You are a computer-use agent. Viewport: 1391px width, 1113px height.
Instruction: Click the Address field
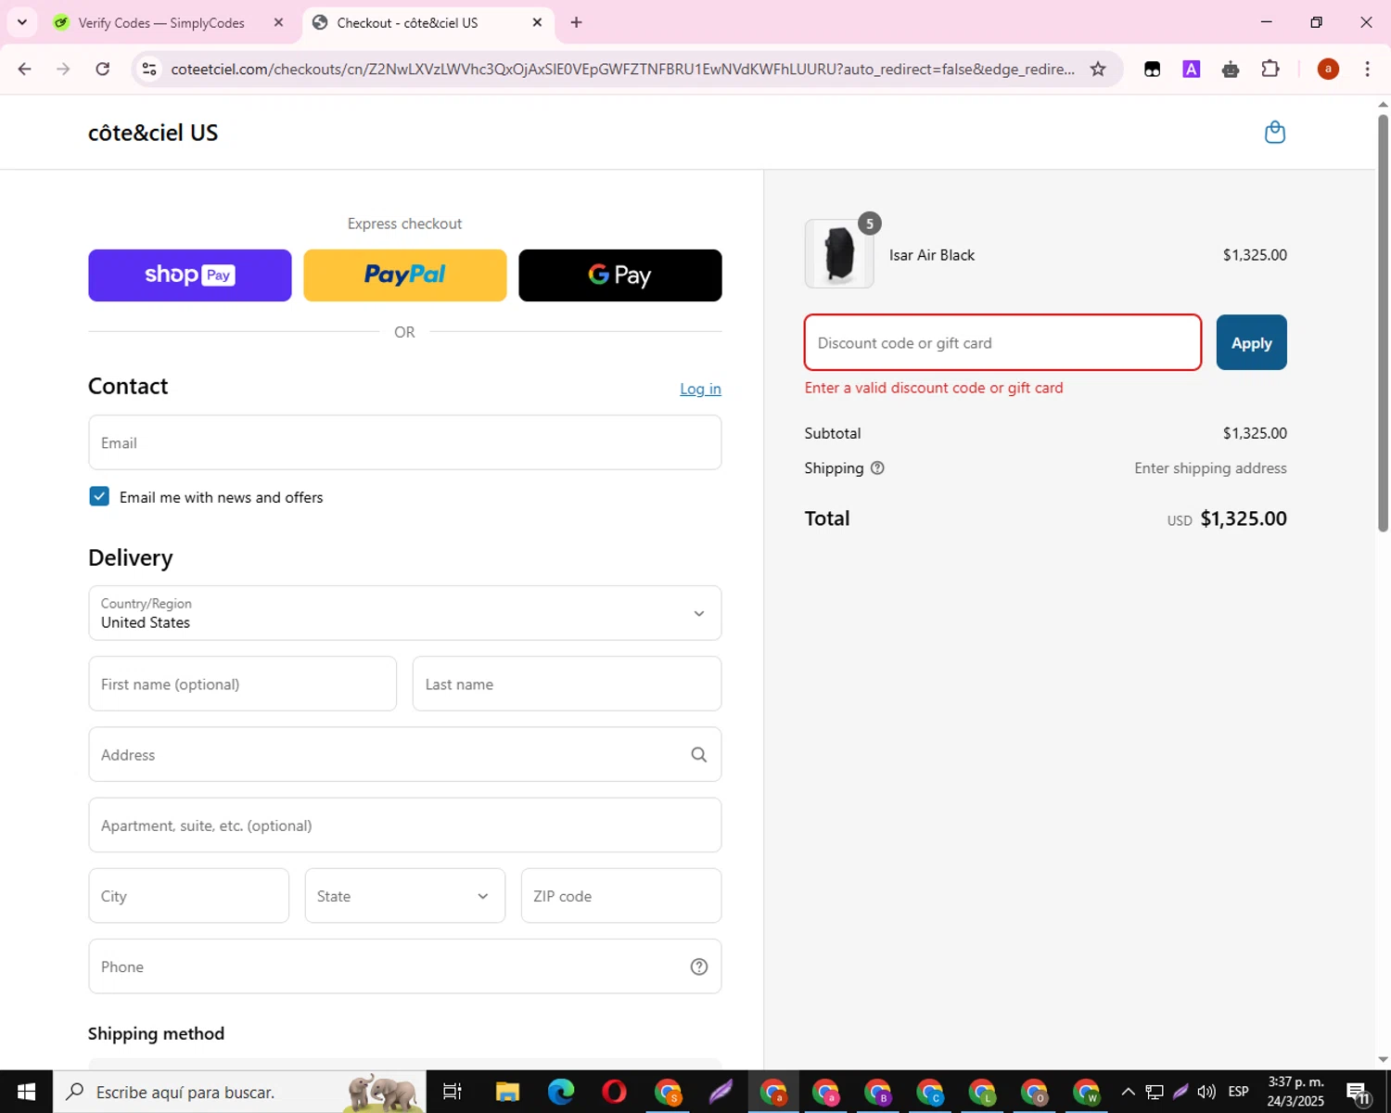[405, 754]
